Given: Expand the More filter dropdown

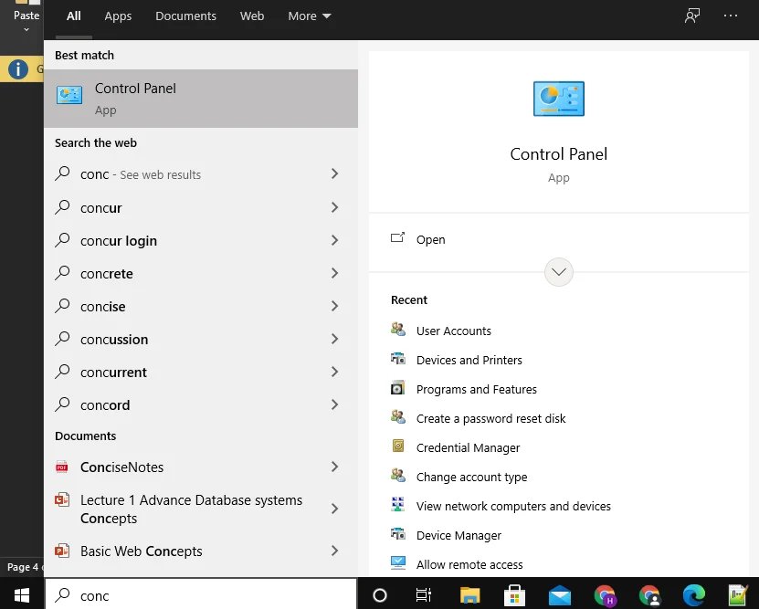Looking at the screenshot, I should [x=309, y=16].
